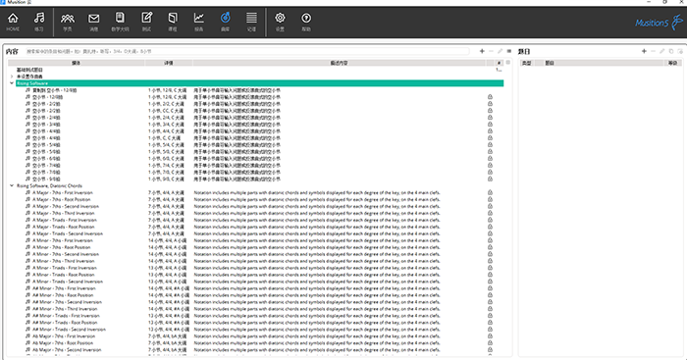The image size is (687, 360).
Task: Remove a question with the right panel minus icon
Action: pos(653,51)
